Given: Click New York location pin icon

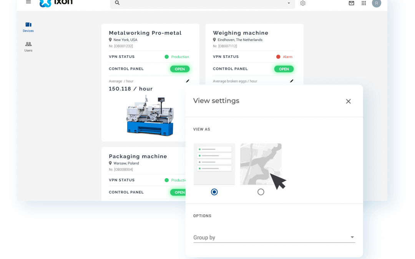Looking at the screenshot, I should coord(110,40).
